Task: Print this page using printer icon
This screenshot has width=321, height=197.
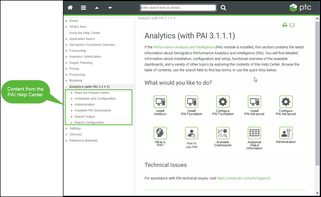Action: pos(285,25)
